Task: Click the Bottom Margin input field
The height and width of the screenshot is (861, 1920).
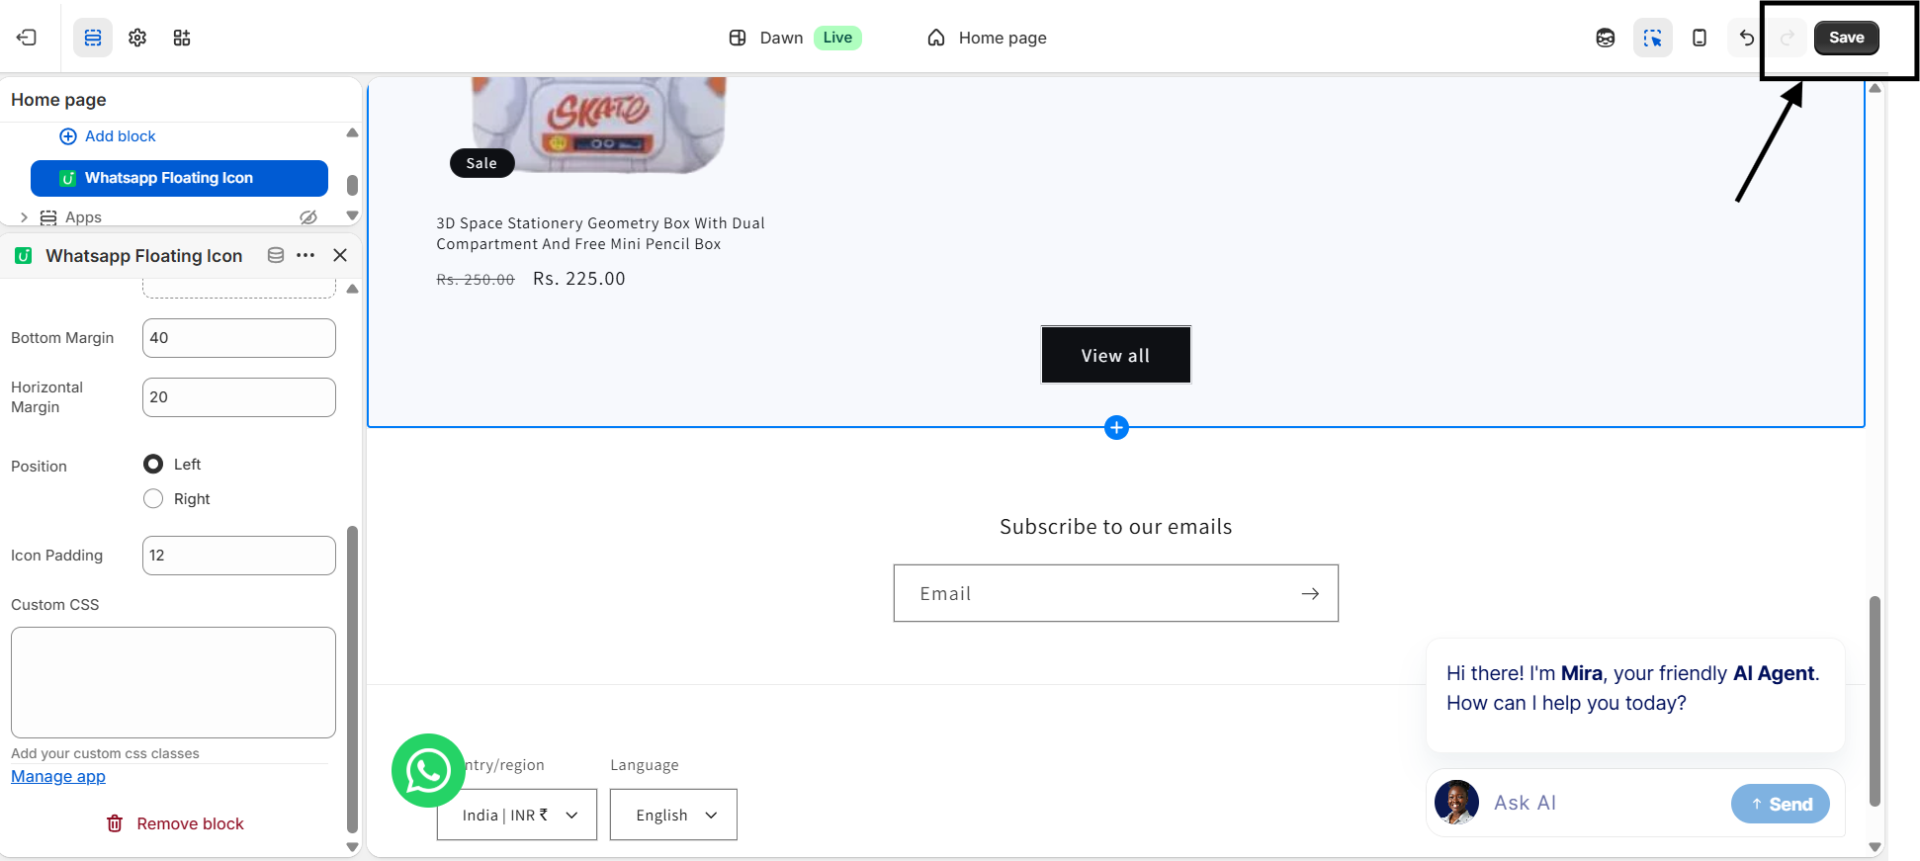Action: pos(238,338)
